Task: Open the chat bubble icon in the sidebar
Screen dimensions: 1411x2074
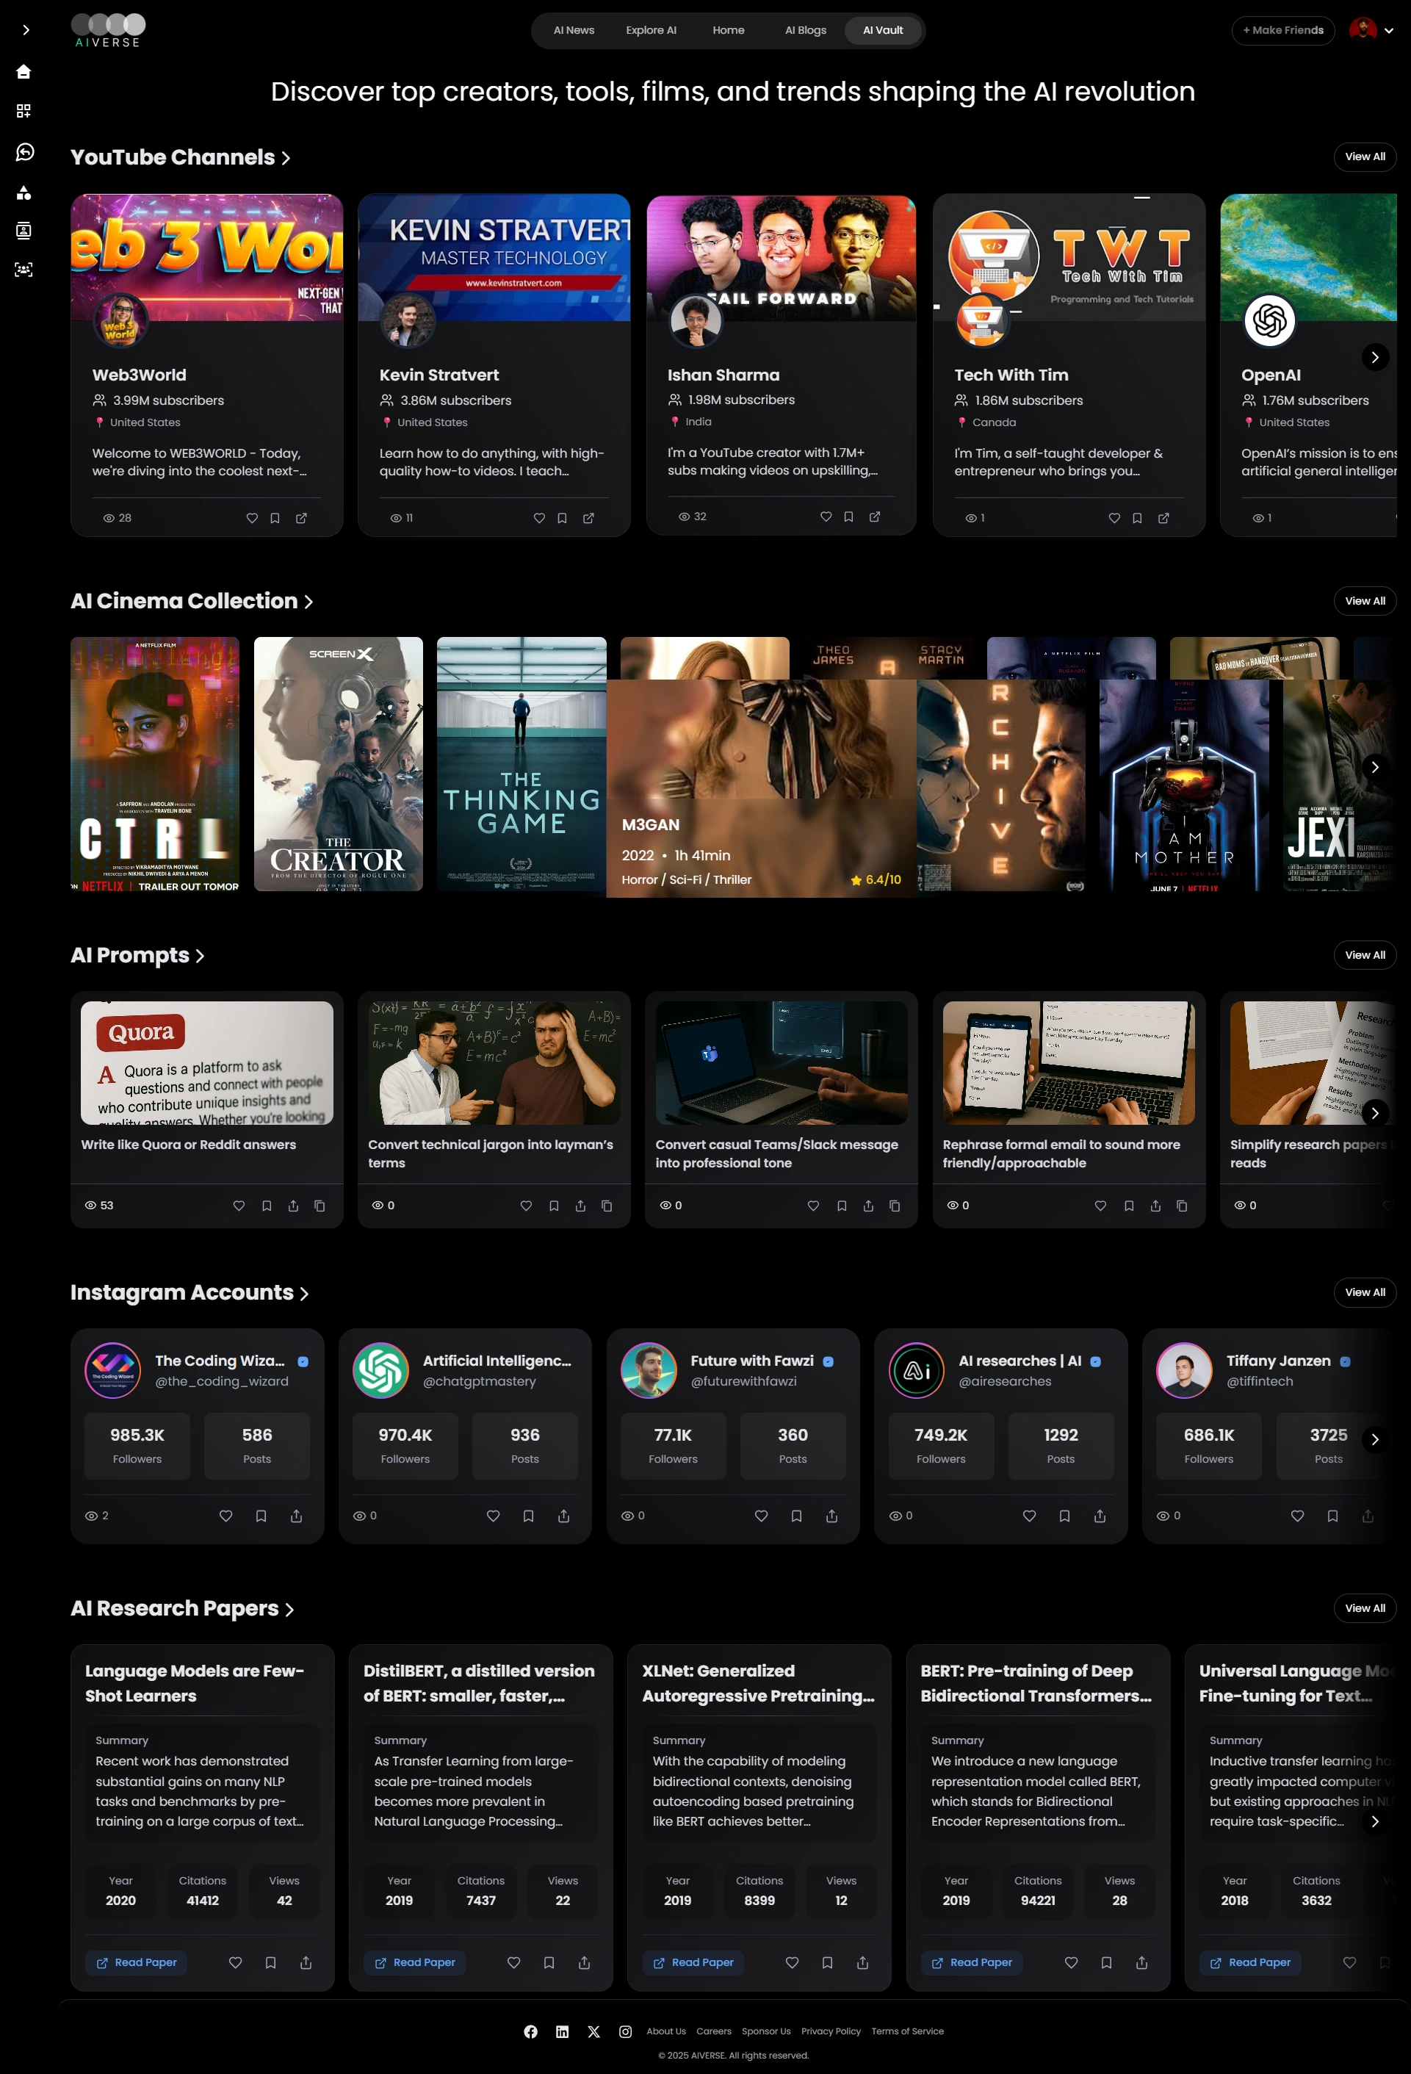Action: pyautogui.click(x=24, y=152)
